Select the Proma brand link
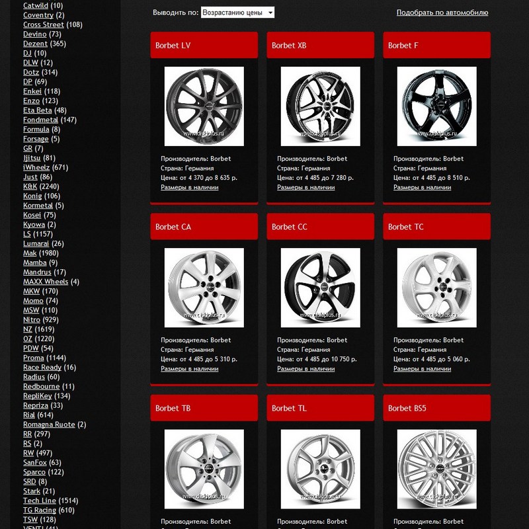529x529 pixels. [x=34, y=358]
